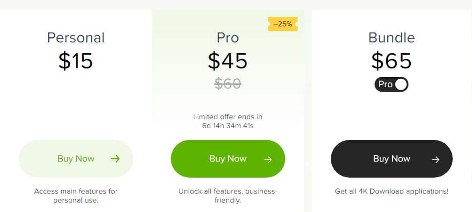The width and height of the screenshot is (472, 212).
Task: Buy the Pro plan with the green button
Action: [x=228, y=159]
